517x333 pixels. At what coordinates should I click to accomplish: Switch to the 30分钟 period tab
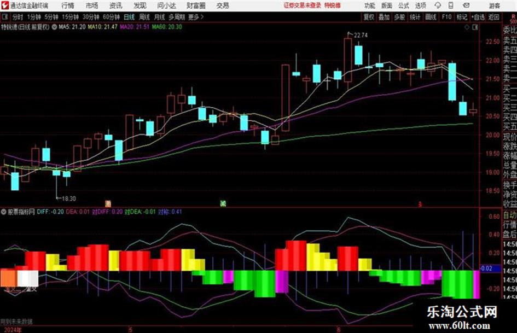pos(91,17)
